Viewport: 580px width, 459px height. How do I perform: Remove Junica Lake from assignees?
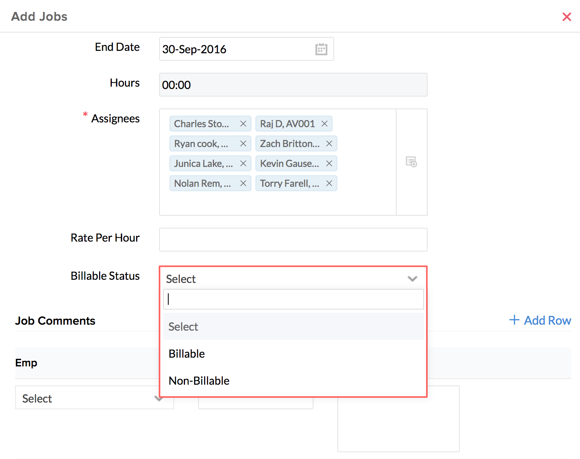pos(243,164)
